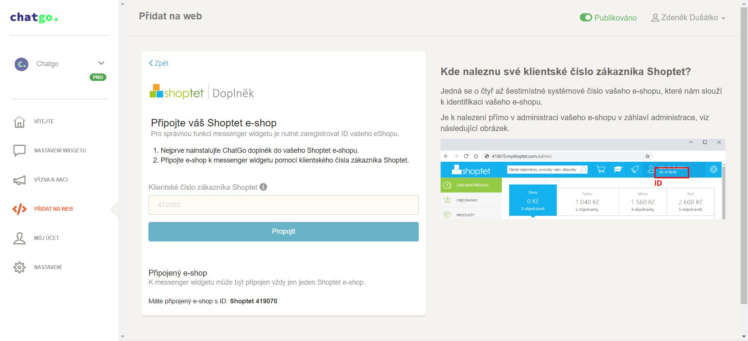Click the home icon beside Vítejte

19,122
